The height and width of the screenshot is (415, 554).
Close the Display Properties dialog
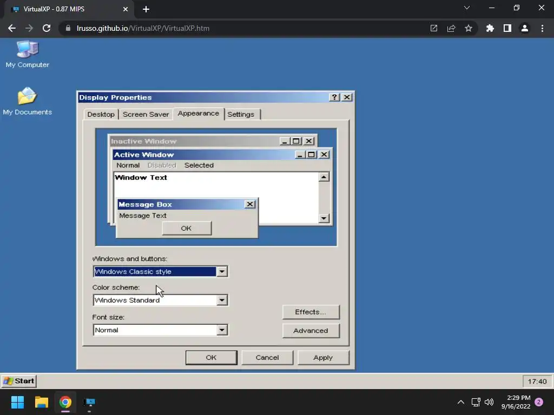[x=347, y=97]
